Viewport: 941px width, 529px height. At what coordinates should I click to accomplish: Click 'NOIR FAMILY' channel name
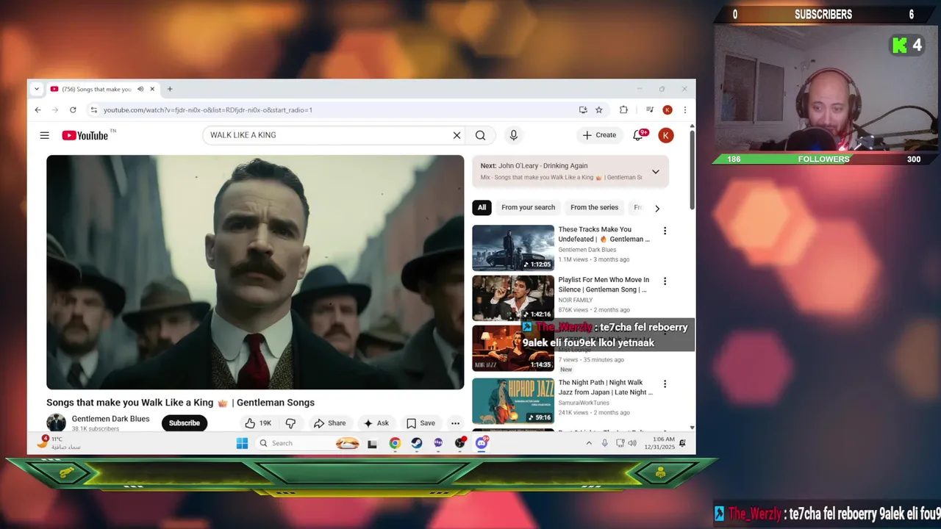[576, 300]
